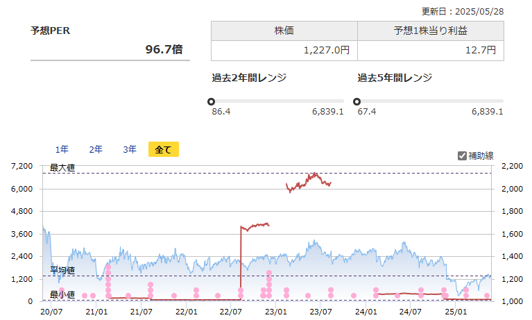Image resolution: width=532 pixels, height=320 pixels.
Task: Click the 予想PER heading
Action: coord(50,31)
